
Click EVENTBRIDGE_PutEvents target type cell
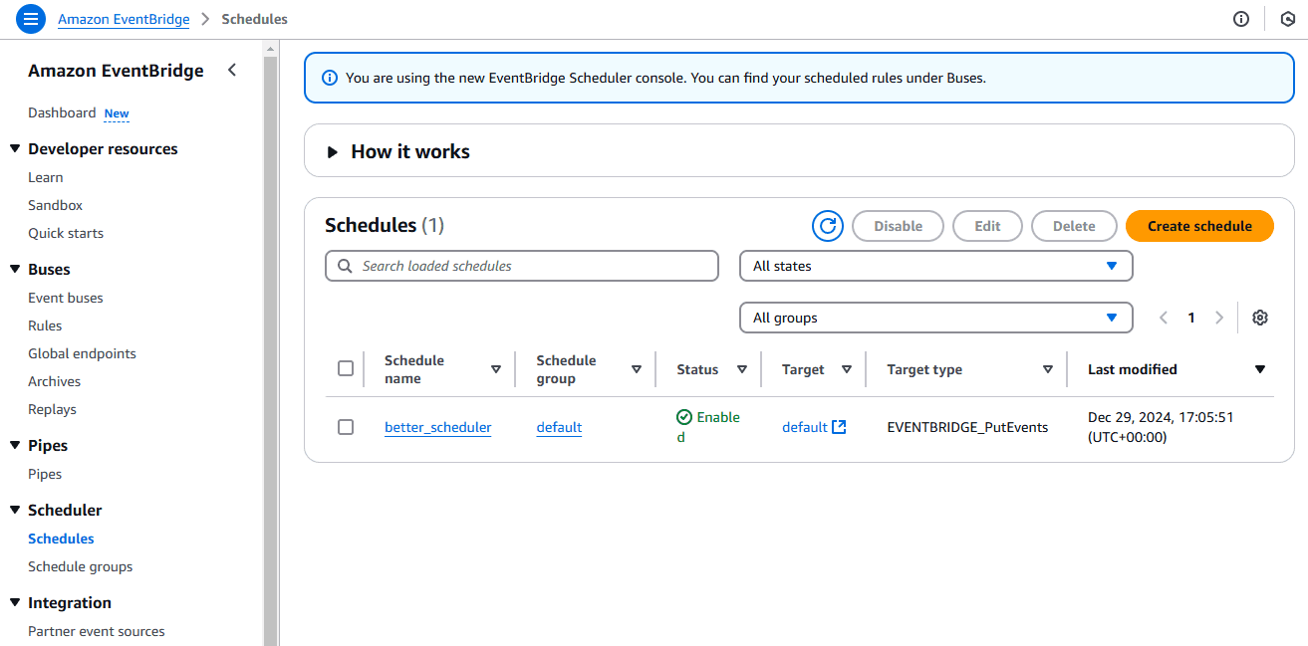[967, 427]
